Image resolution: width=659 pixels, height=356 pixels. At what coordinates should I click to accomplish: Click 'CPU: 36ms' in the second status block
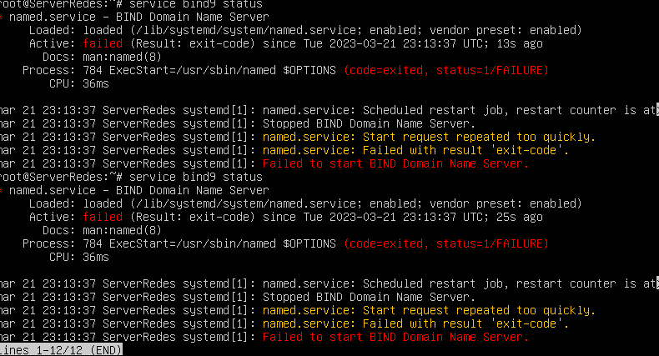coord(79,257)
